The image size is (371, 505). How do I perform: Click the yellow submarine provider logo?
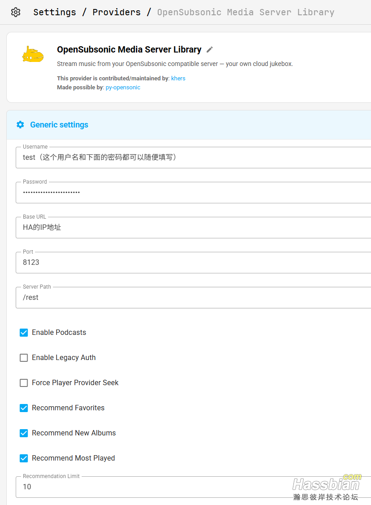(x=33, y=55)
